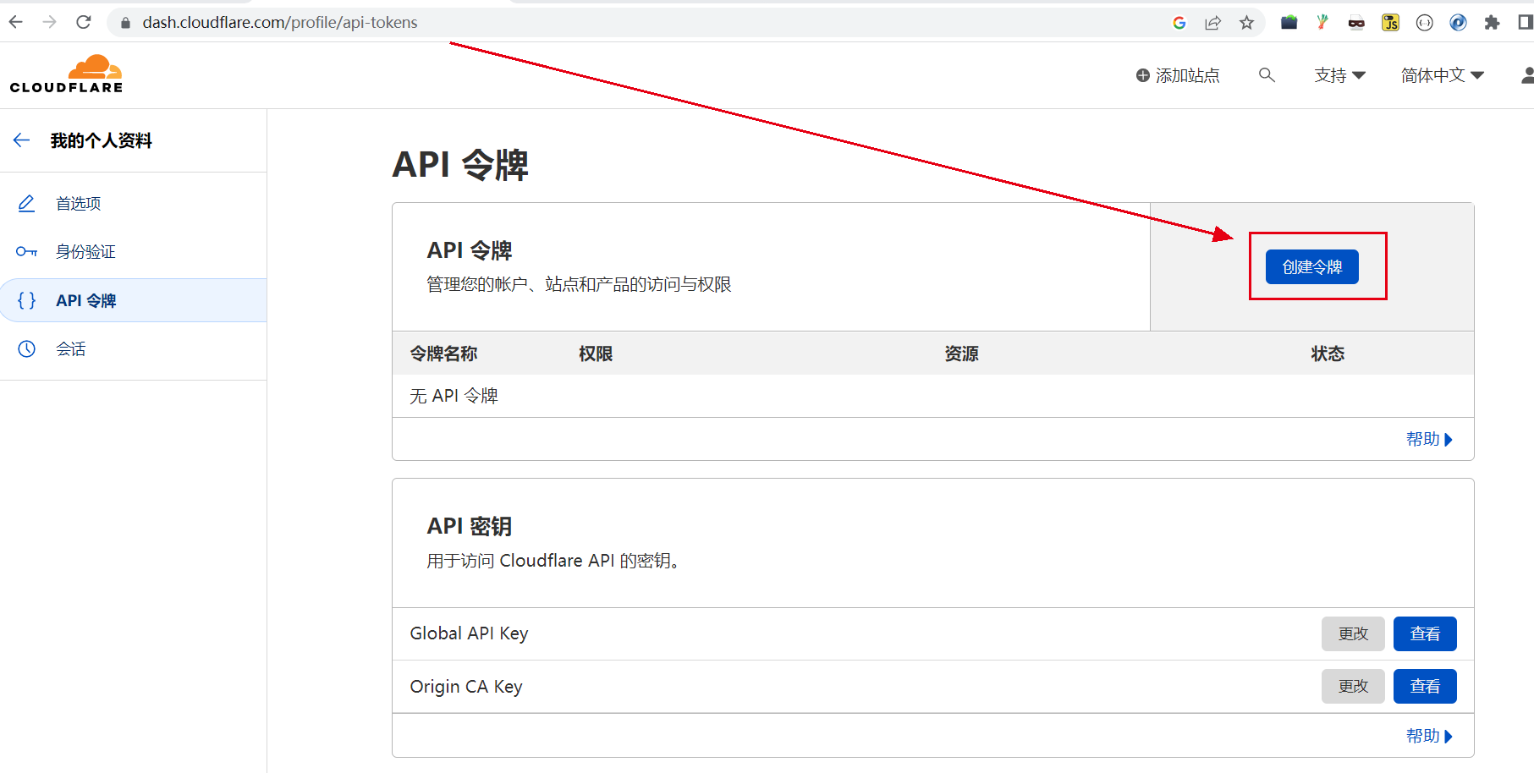Click the key icon for 身份验证
The image size is (1534, 773).
(27, 251)
